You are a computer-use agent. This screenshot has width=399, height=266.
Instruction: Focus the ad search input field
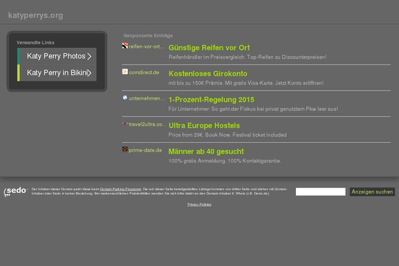(321, 192)
